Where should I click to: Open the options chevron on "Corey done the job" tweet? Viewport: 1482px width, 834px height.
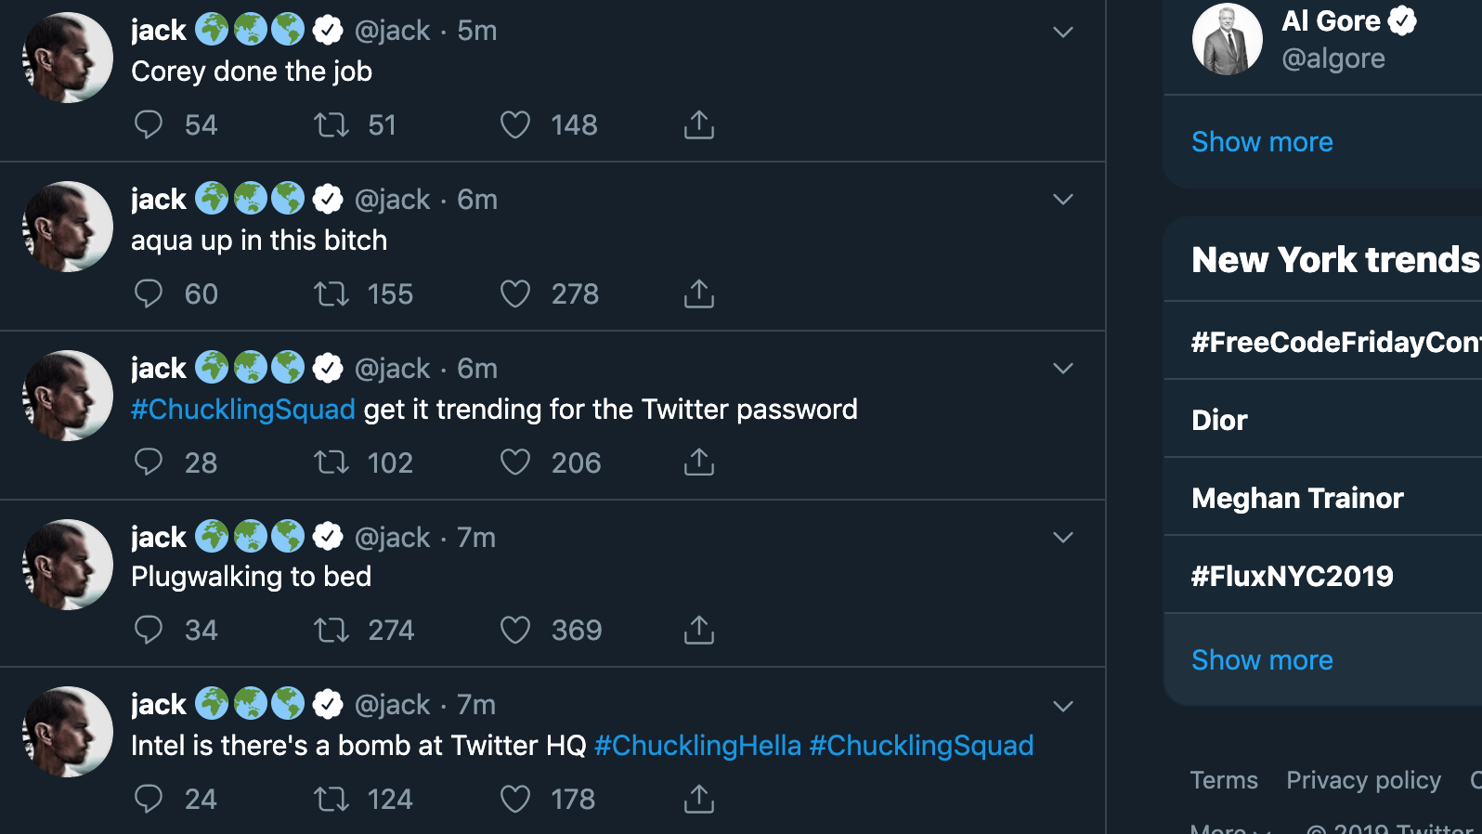click(1063, 33)
